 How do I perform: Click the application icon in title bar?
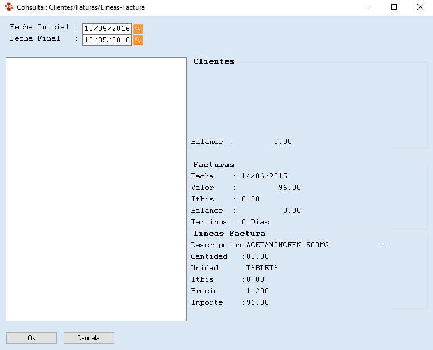coord(9,7)
